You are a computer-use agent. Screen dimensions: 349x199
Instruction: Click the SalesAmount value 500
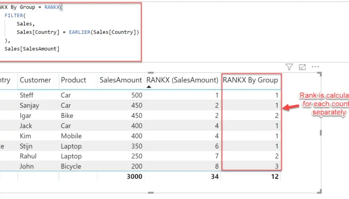[x=137, y=95]
